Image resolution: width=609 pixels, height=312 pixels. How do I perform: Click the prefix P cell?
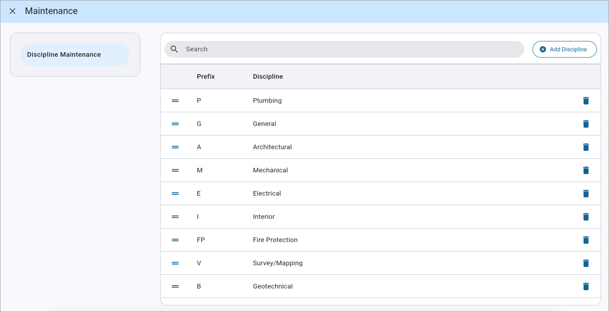[199, 101]
